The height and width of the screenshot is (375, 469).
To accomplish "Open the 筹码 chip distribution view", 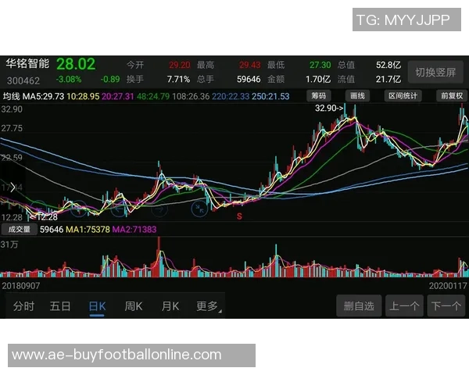I will [318, 96].
